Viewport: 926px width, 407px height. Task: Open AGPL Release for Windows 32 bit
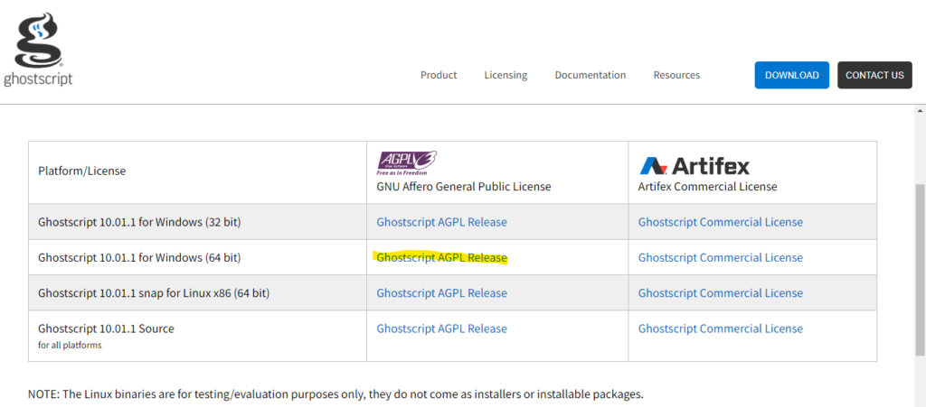click(441, 222)
